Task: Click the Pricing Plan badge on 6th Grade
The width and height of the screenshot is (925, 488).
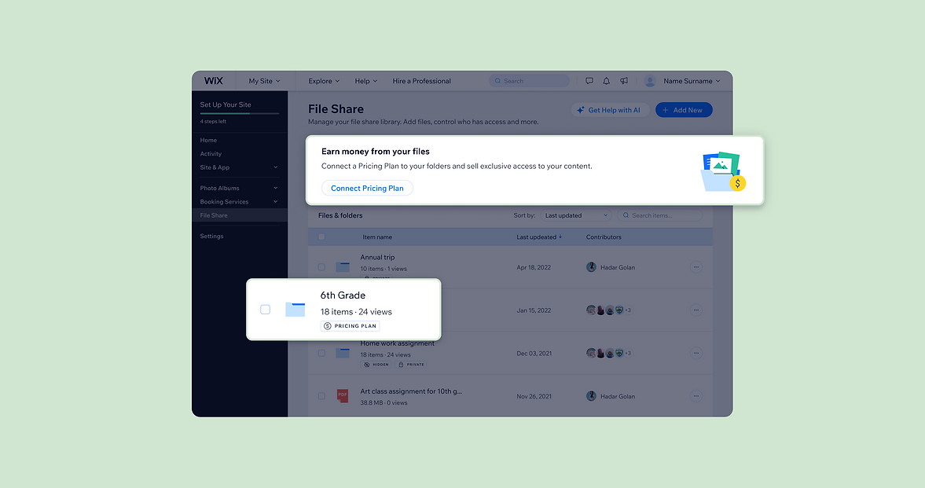Action: coord(350,326)
